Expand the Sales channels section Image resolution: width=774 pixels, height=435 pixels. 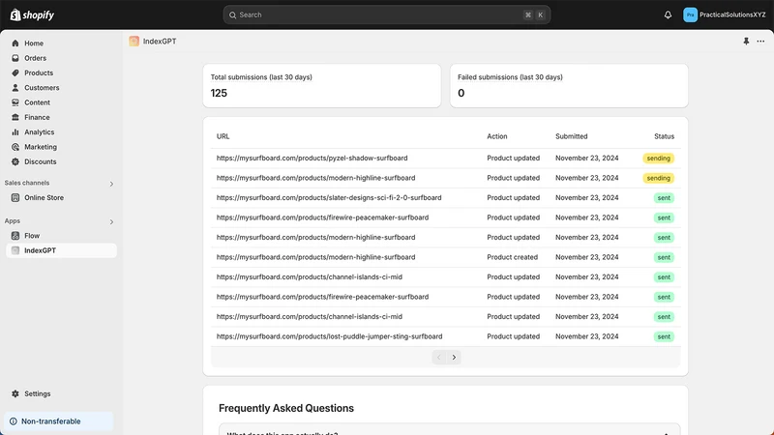(x=111, y=184)
